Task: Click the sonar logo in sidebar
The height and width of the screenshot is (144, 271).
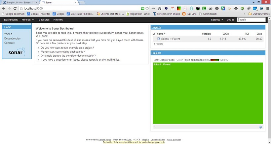Action: tap(17, 52)
